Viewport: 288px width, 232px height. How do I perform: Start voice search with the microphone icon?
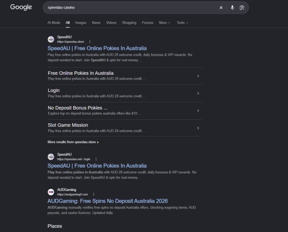(232, 8)
